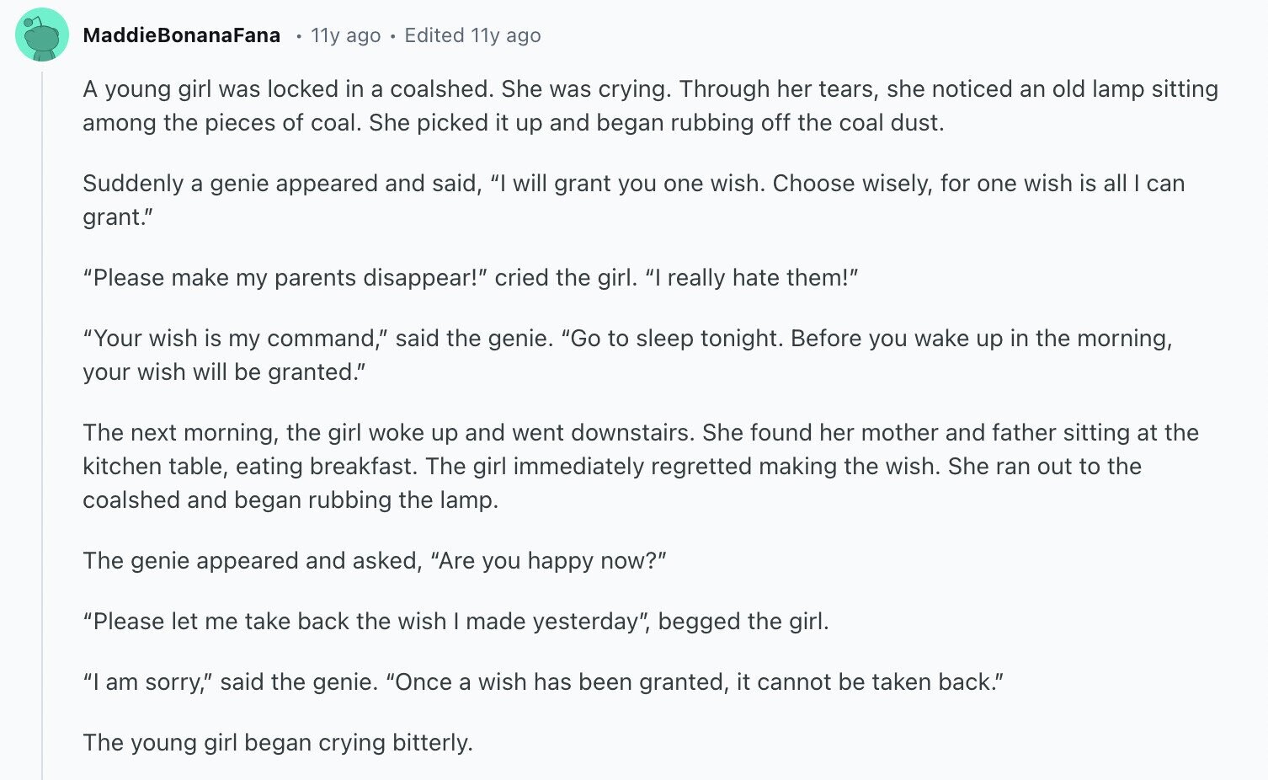This screenshot has width=1268, height=780.
Task: Click the quote "Please make my parents disappear!"
Action: [x=285, y=277]
